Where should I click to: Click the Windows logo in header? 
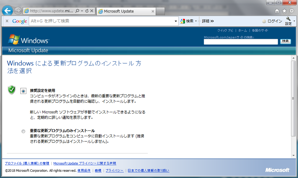click(29, 39)
